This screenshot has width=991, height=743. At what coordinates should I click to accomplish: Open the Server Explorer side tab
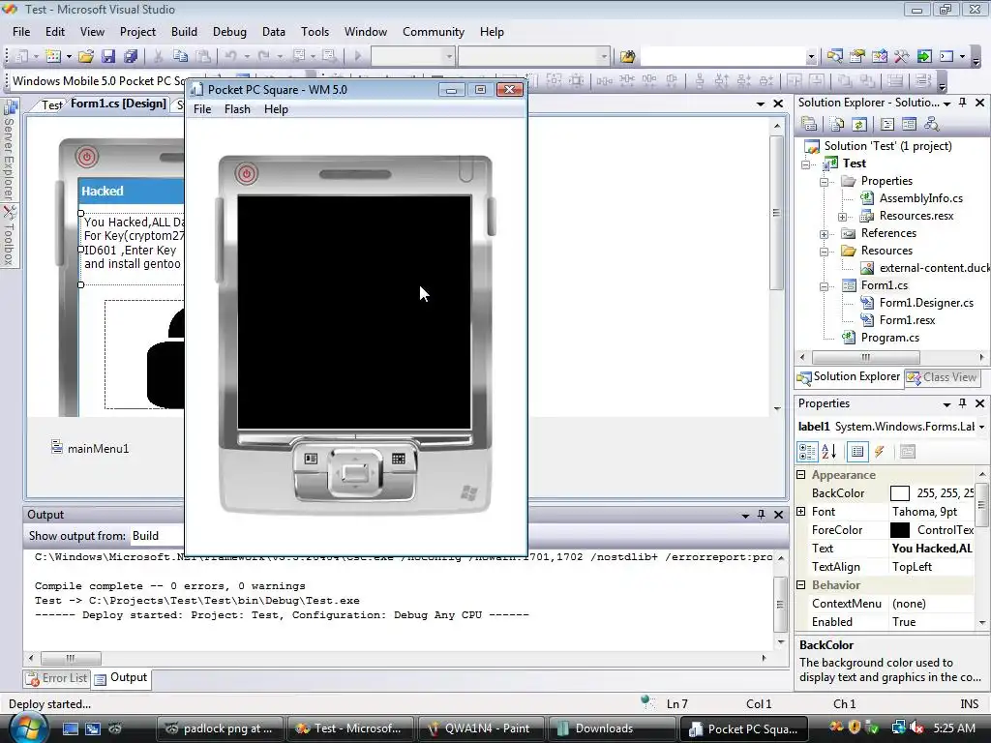(x=9, y=151)
